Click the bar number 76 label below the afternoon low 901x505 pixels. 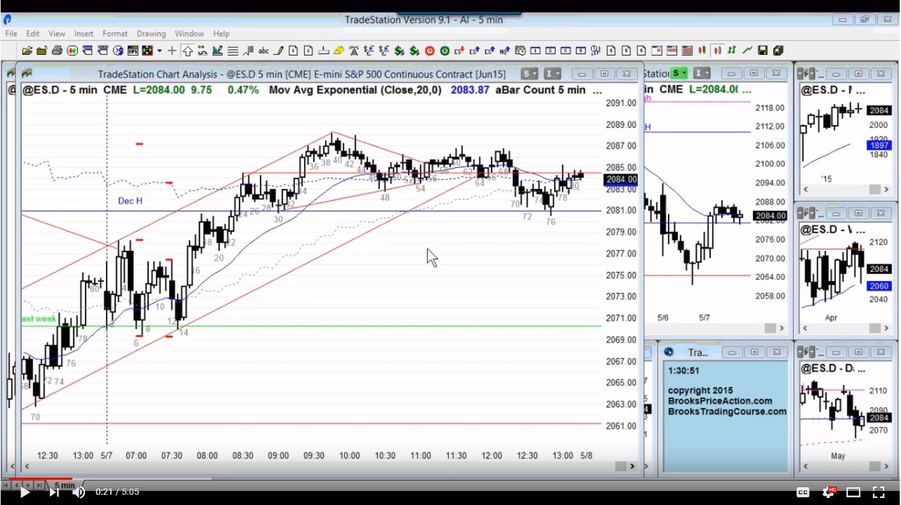550,222
